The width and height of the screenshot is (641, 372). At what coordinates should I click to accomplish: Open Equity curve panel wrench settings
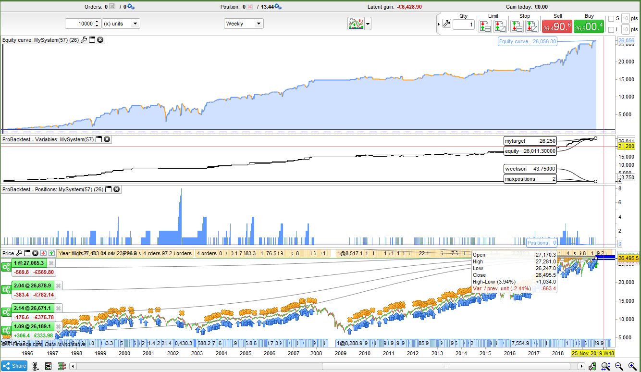(x=84, y=40)
